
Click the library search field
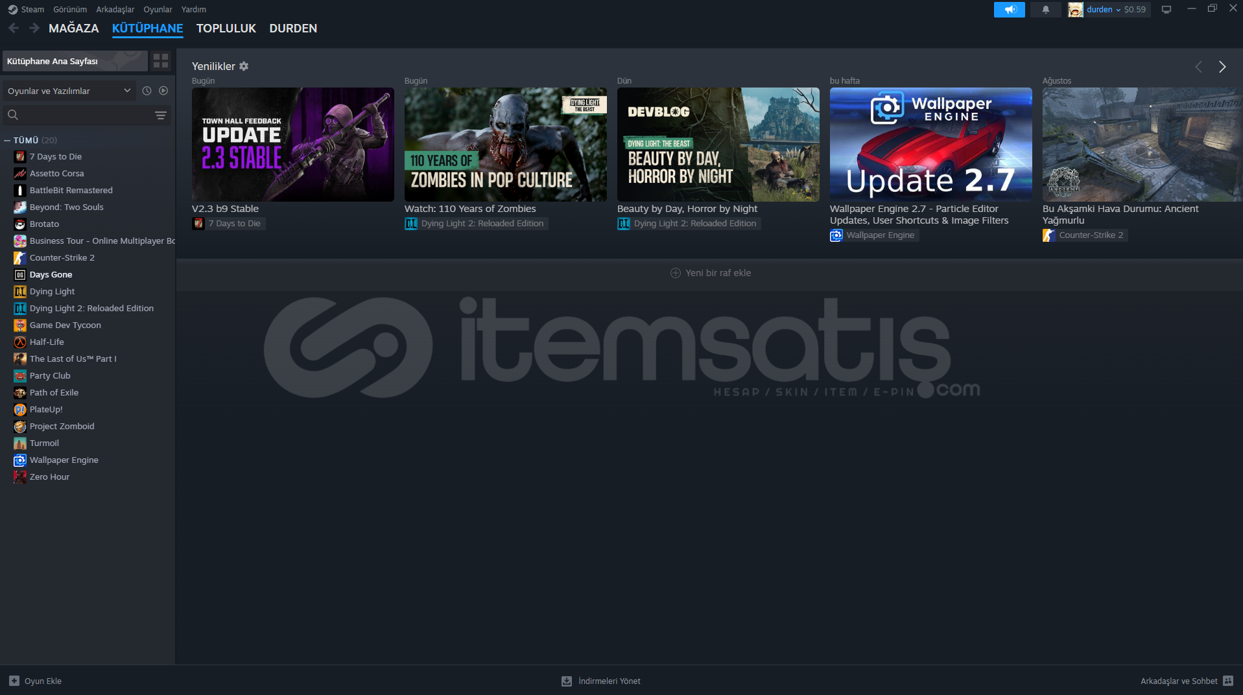point(78,115)
